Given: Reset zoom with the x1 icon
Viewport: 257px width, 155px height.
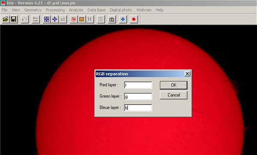Looking at the screenshot, I should (x=63, y=19).
